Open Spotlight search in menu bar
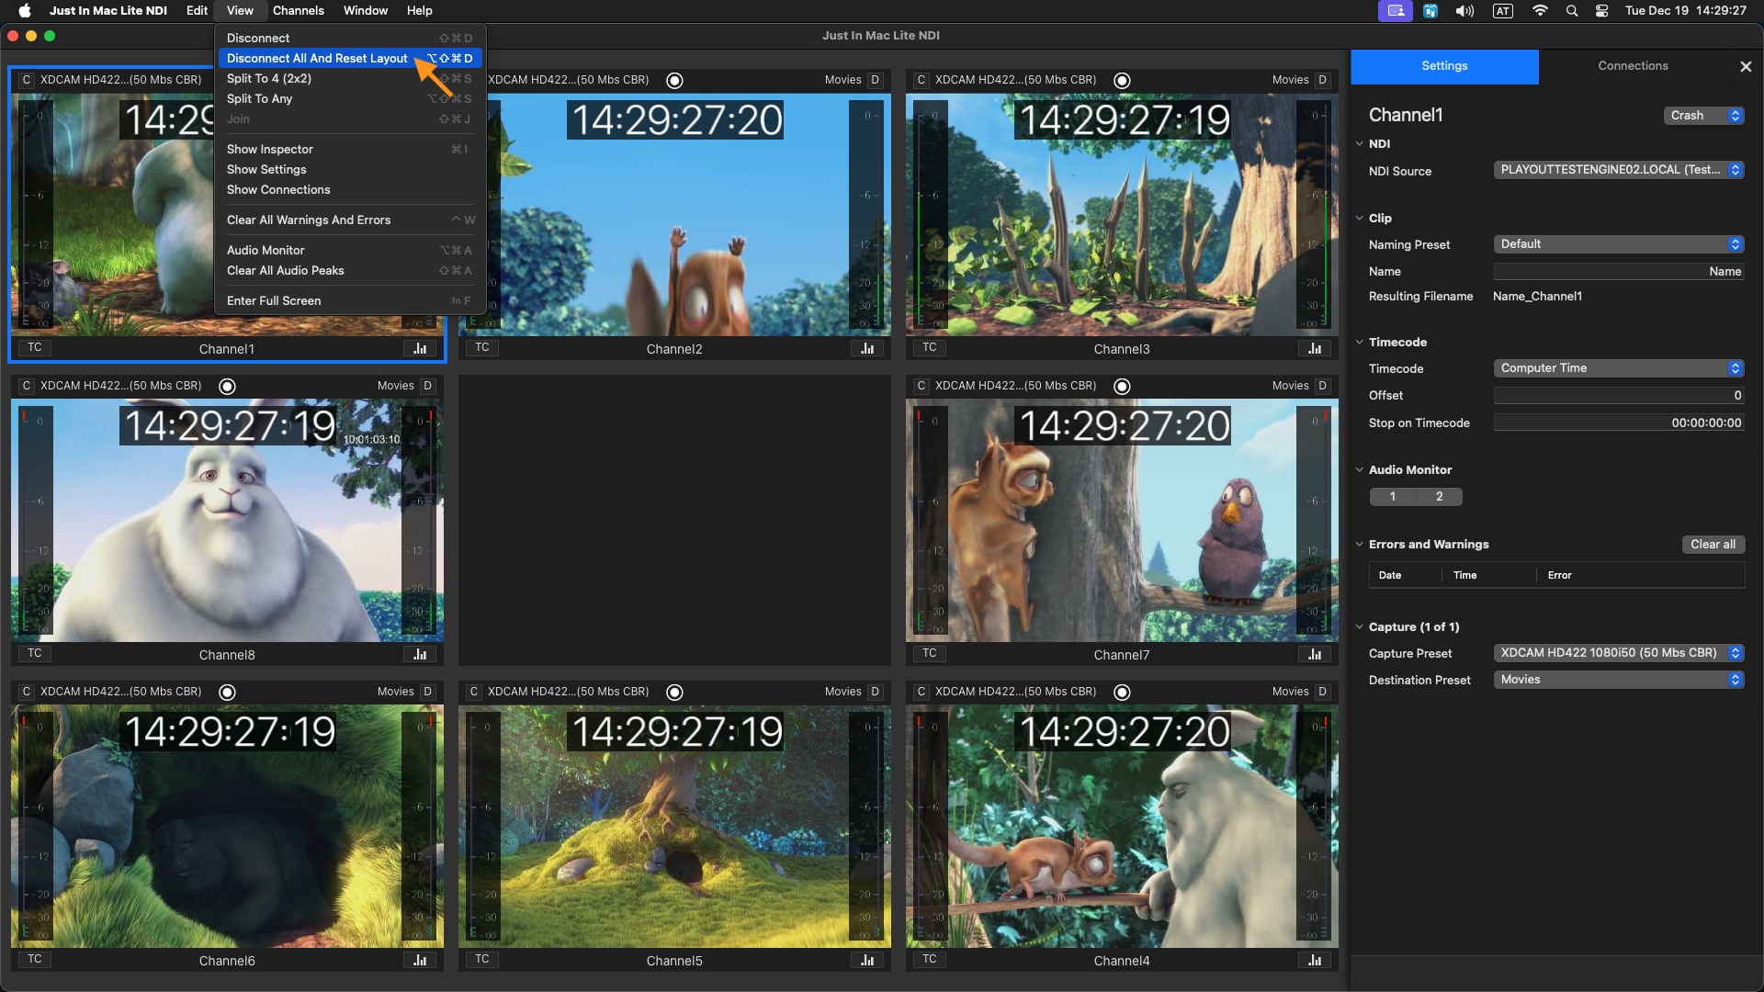The width and height of the screenshot is (1764, 992). tap(1572, 11)
